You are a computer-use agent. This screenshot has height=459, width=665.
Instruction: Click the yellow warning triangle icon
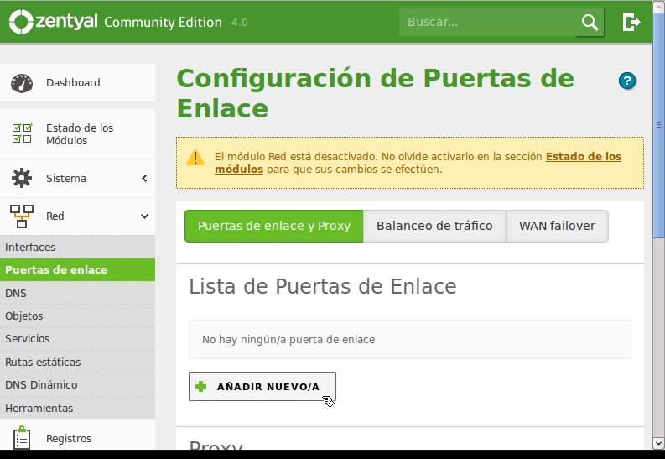[195, 158]
